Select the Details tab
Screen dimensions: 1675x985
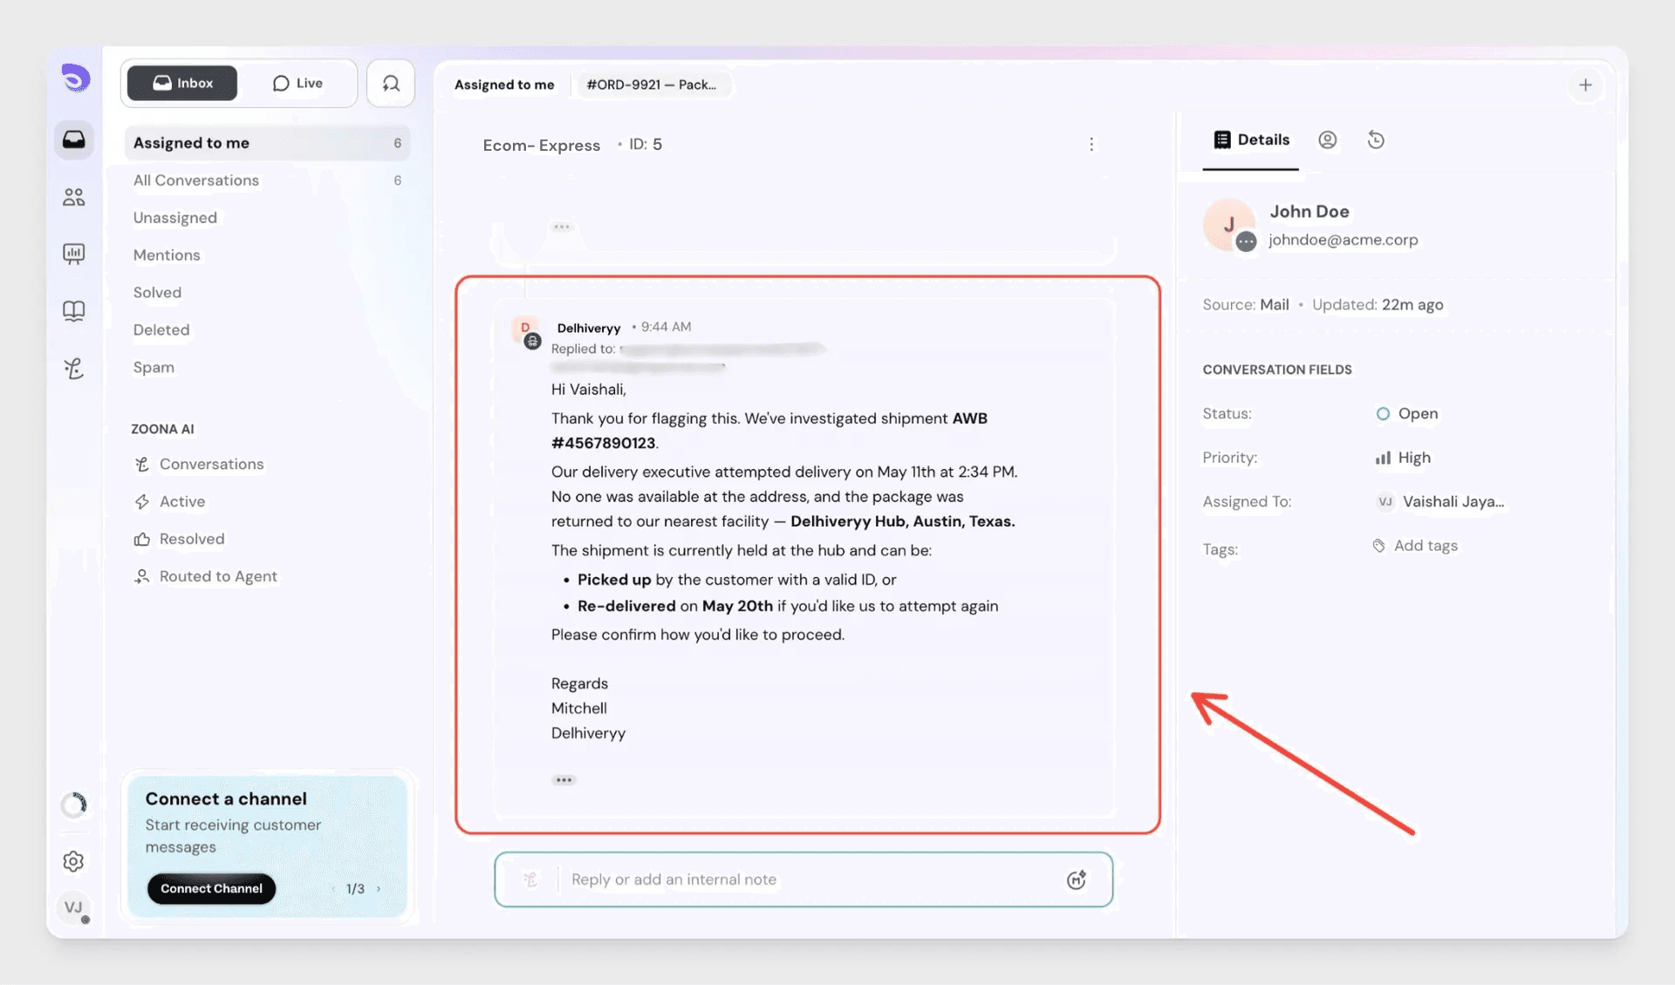(x=1251, y=140)
